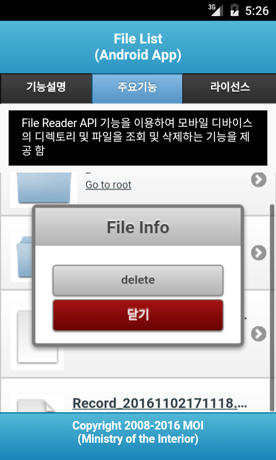Screen dimensions: 276x460
Task: Switch to the 기능설명 tab
Action: coord(46,89)
